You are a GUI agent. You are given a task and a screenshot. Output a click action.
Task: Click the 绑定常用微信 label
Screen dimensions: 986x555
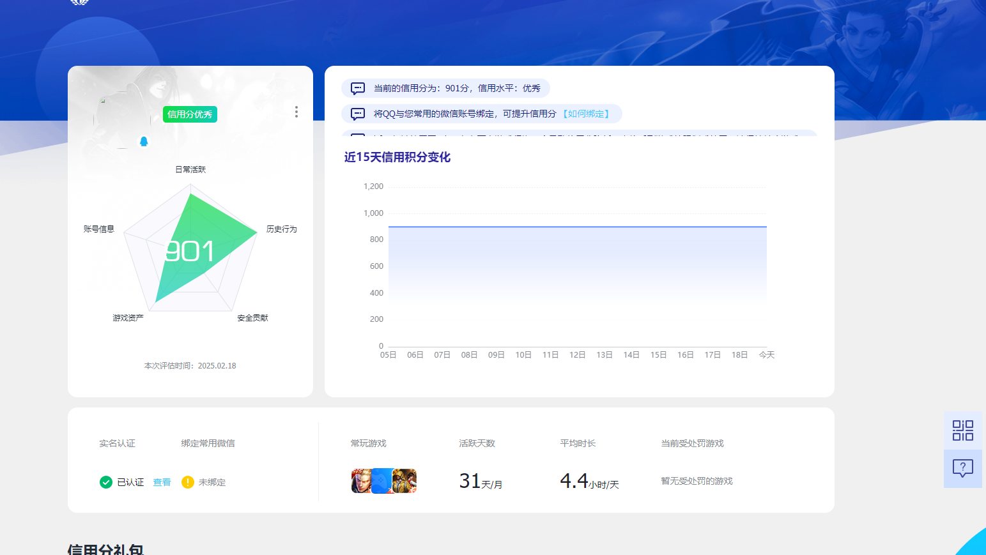[208, 443]
